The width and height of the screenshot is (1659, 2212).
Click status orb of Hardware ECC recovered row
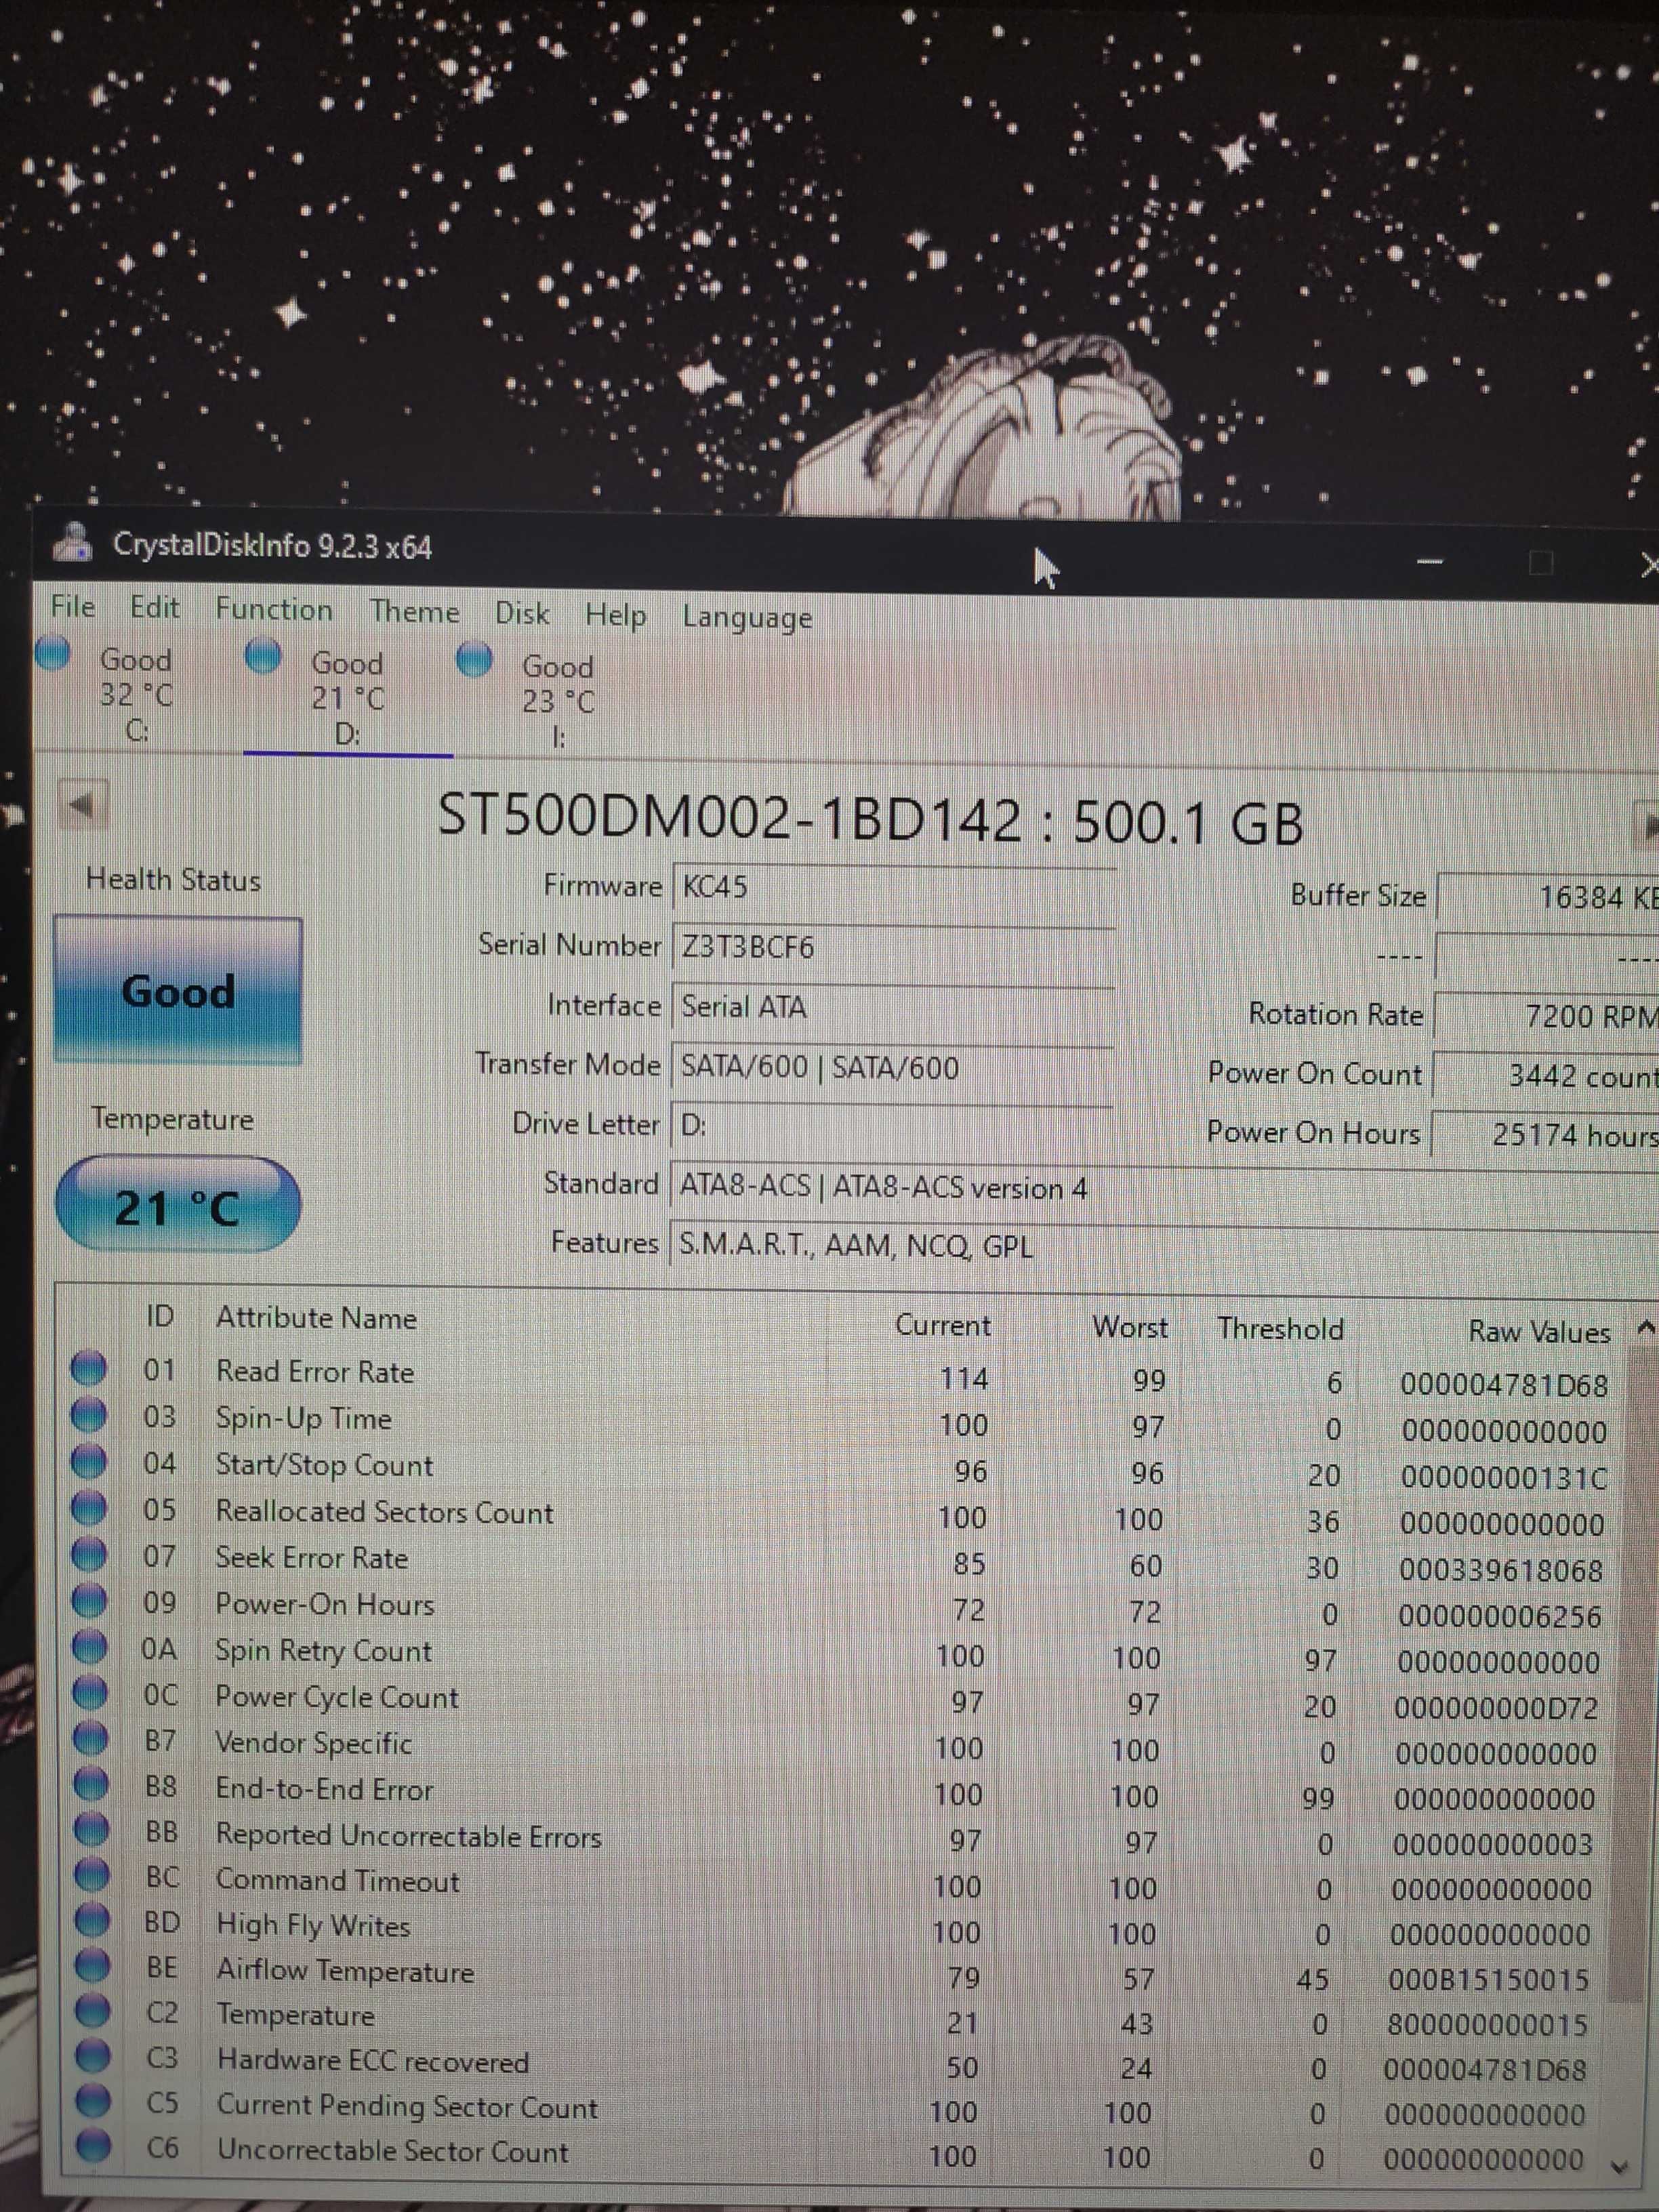92,2056
